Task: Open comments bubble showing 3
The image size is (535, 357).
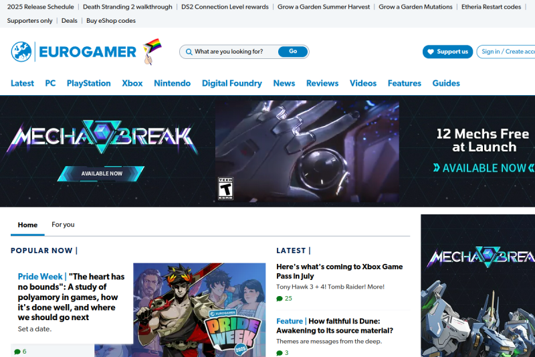Action: [282, 353]
